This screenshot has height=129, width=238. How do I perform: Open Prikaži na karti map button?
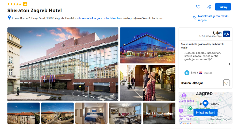205,113
